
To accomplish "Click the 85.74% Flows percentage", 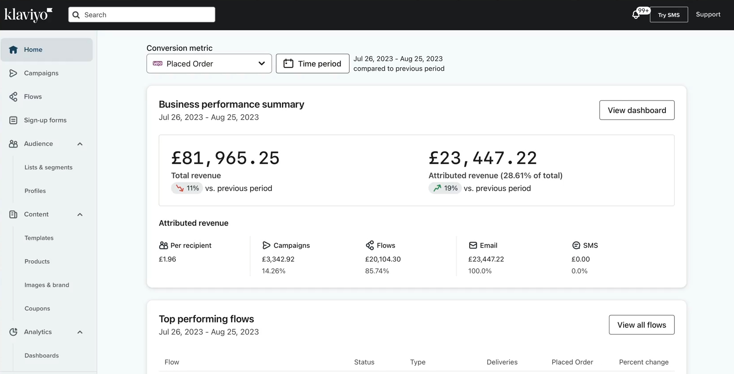I will (377, 271).
